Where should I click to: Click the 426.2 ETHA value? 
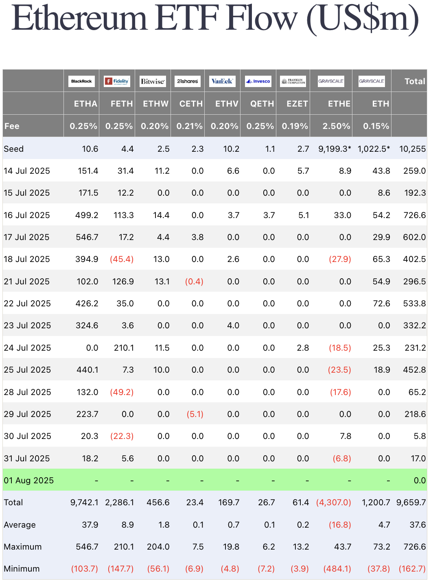pyautogui.click(x=87, y=303)
